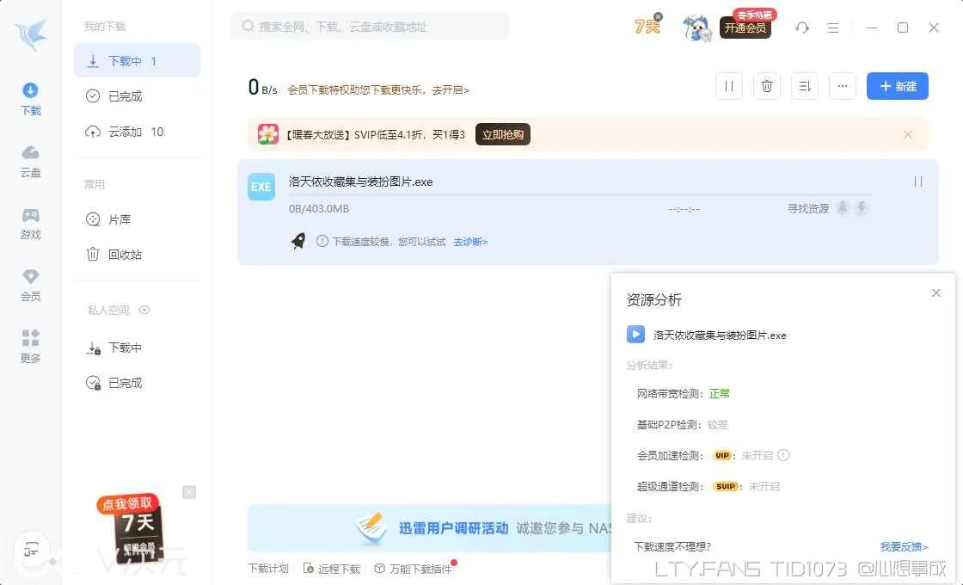Click the play icon beside file name in analysis panel
This screenshot has height=585, width=963.
(x=635, y=335)
